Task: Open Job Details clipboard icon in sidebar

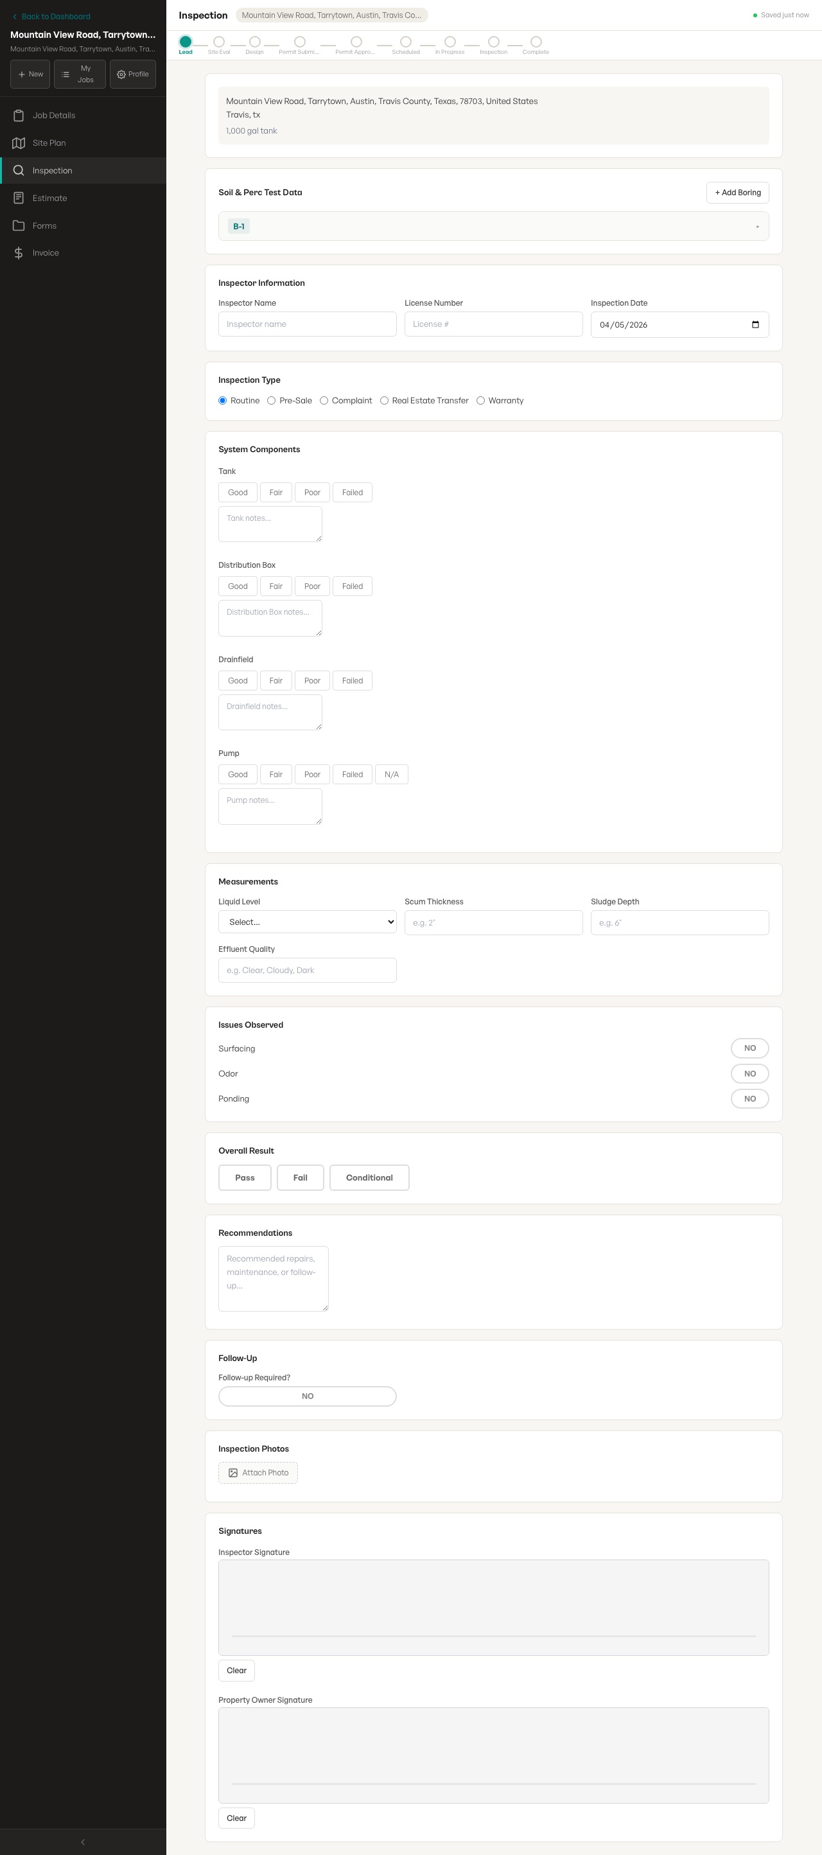Action: [x=19, y=115]
